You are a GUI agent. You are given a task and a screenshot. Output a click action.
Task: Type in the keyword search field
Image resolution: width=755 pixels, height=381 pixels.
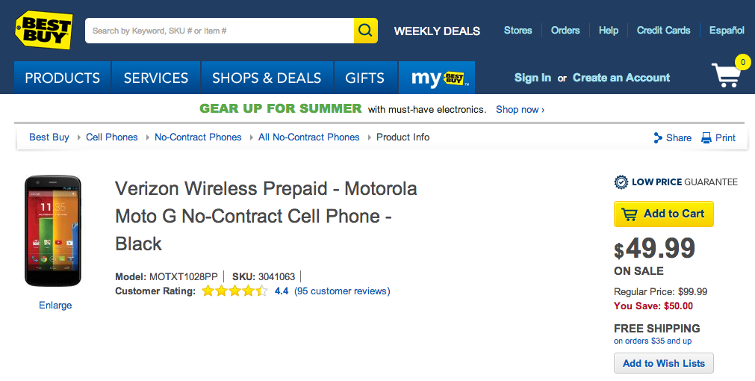coord(220,31)
